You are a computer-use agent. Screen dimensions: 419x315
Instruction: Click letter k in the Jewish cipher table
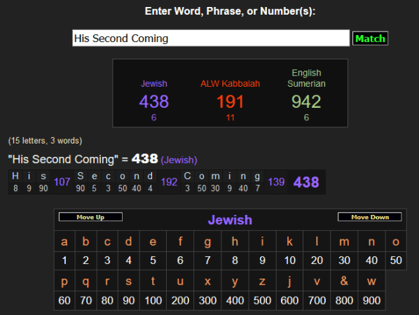coord(289,241)
